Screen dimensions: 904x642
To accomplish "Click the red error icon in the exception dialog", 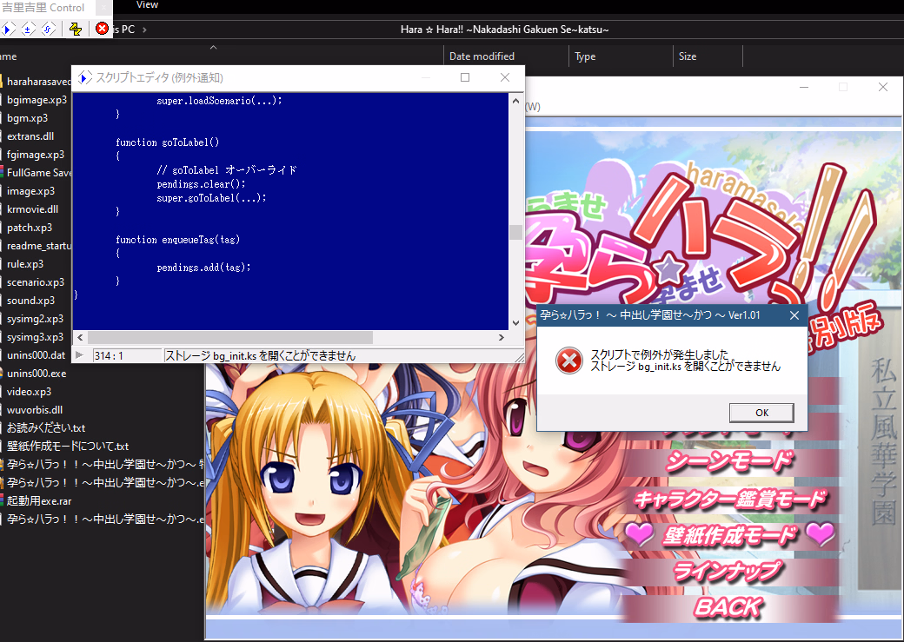I will click(569, 361).
